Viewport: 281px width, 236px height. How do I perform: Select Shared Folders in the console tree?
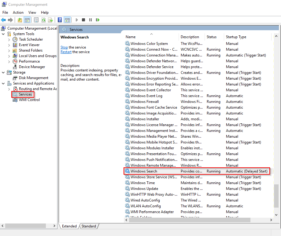tap(31, 50)
